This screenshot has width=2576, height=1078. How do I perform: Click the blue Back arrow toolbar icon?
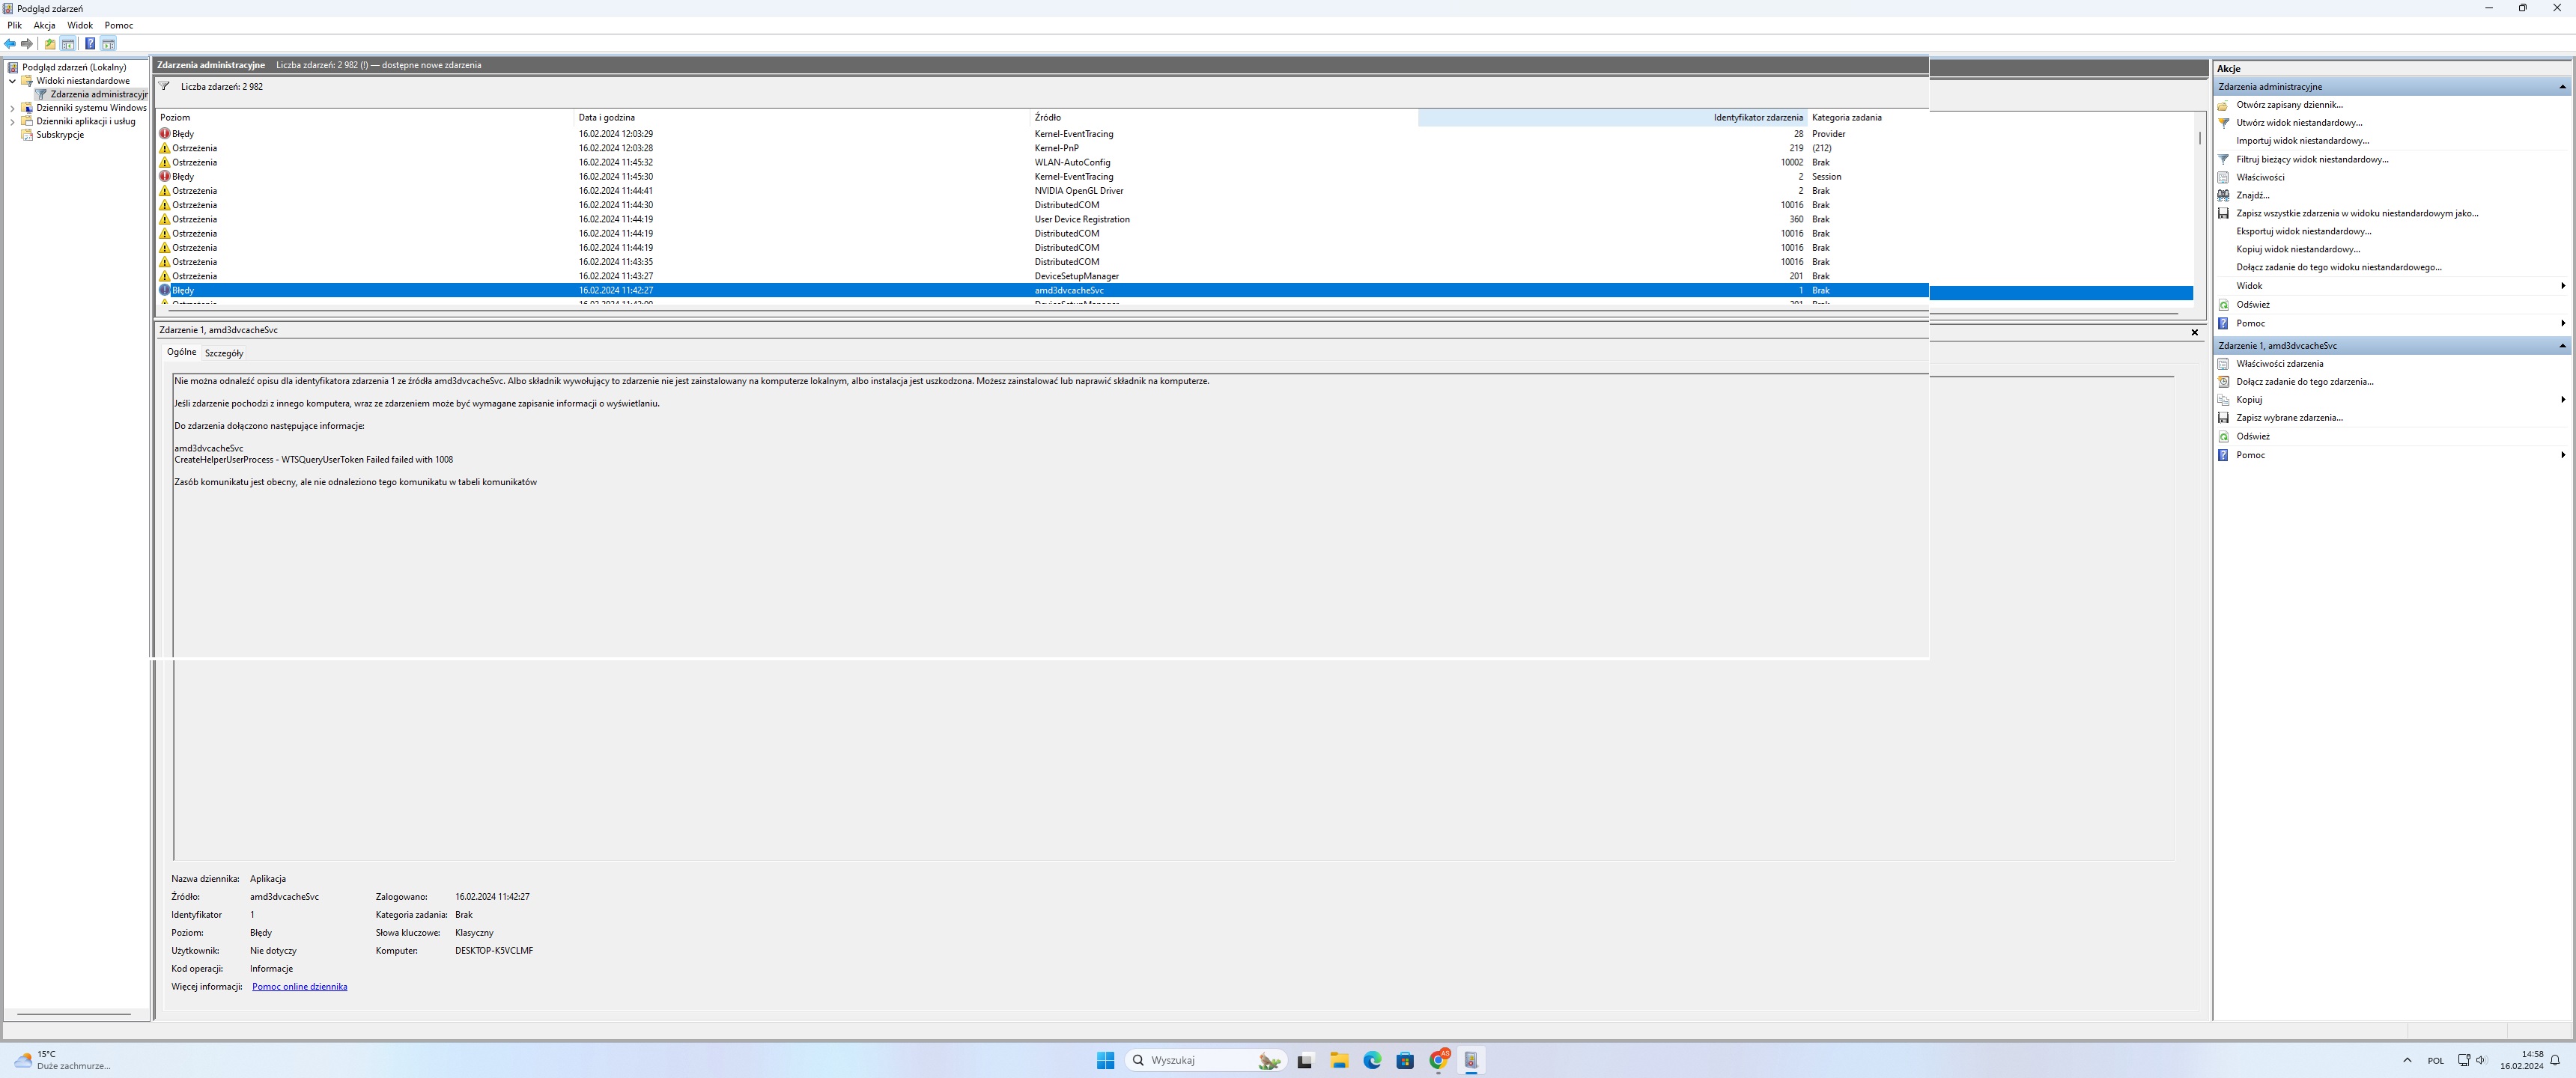pos(10,44)
